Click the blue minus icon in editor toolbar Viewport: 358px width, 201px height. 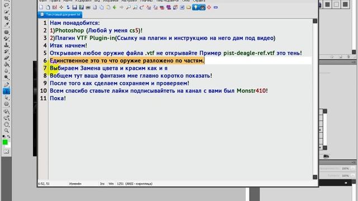point(215,7)
